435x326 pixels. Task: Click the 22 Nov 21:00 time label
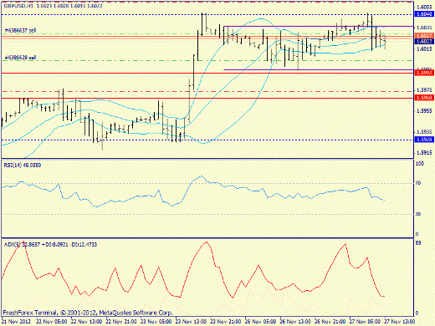click(121, 322)
